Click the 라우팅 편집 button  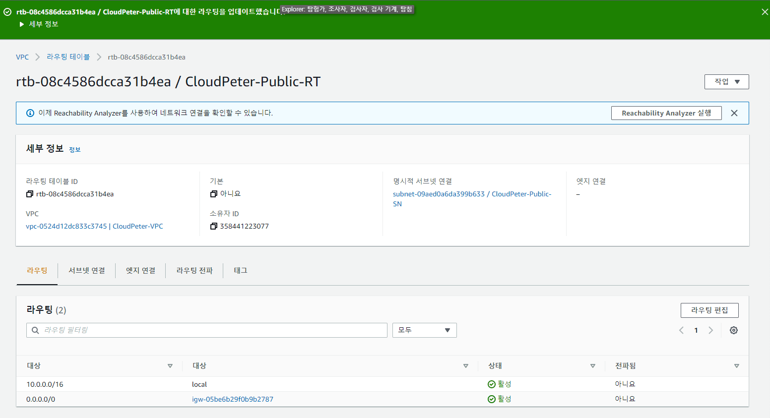(709, 310)
